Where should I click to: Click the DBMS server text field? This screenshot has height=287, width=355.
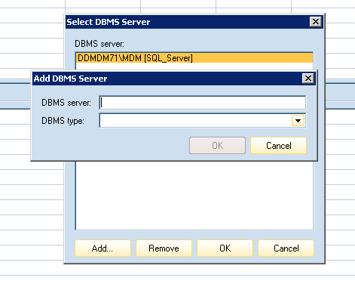[x=203, y=103]
